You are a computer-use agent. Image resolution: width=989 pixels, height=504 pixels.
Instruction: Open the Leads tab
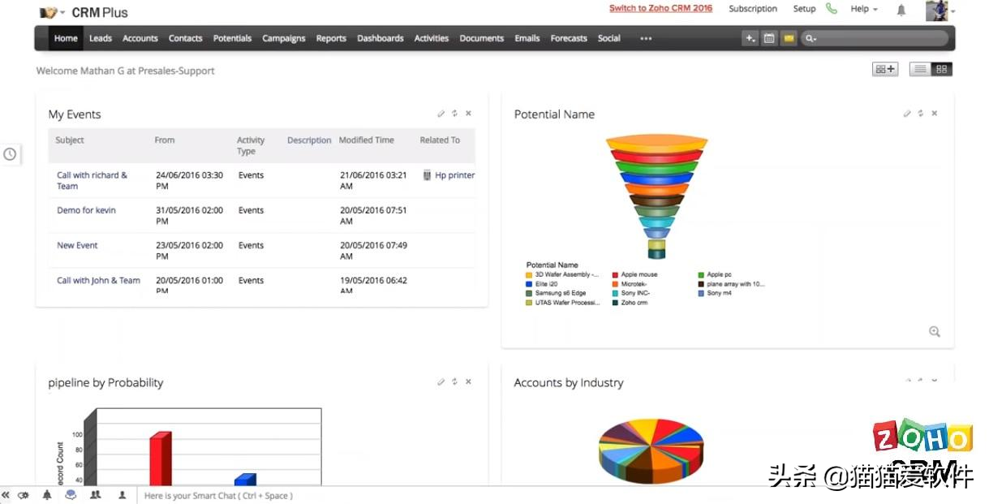101,38
